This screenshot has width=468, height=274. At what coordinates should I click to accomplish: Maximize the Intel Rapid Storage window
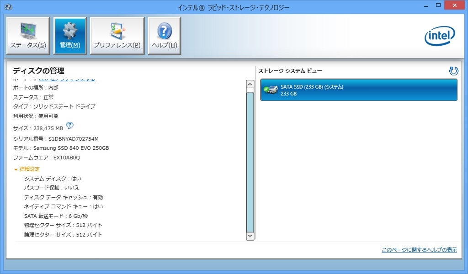438,5
